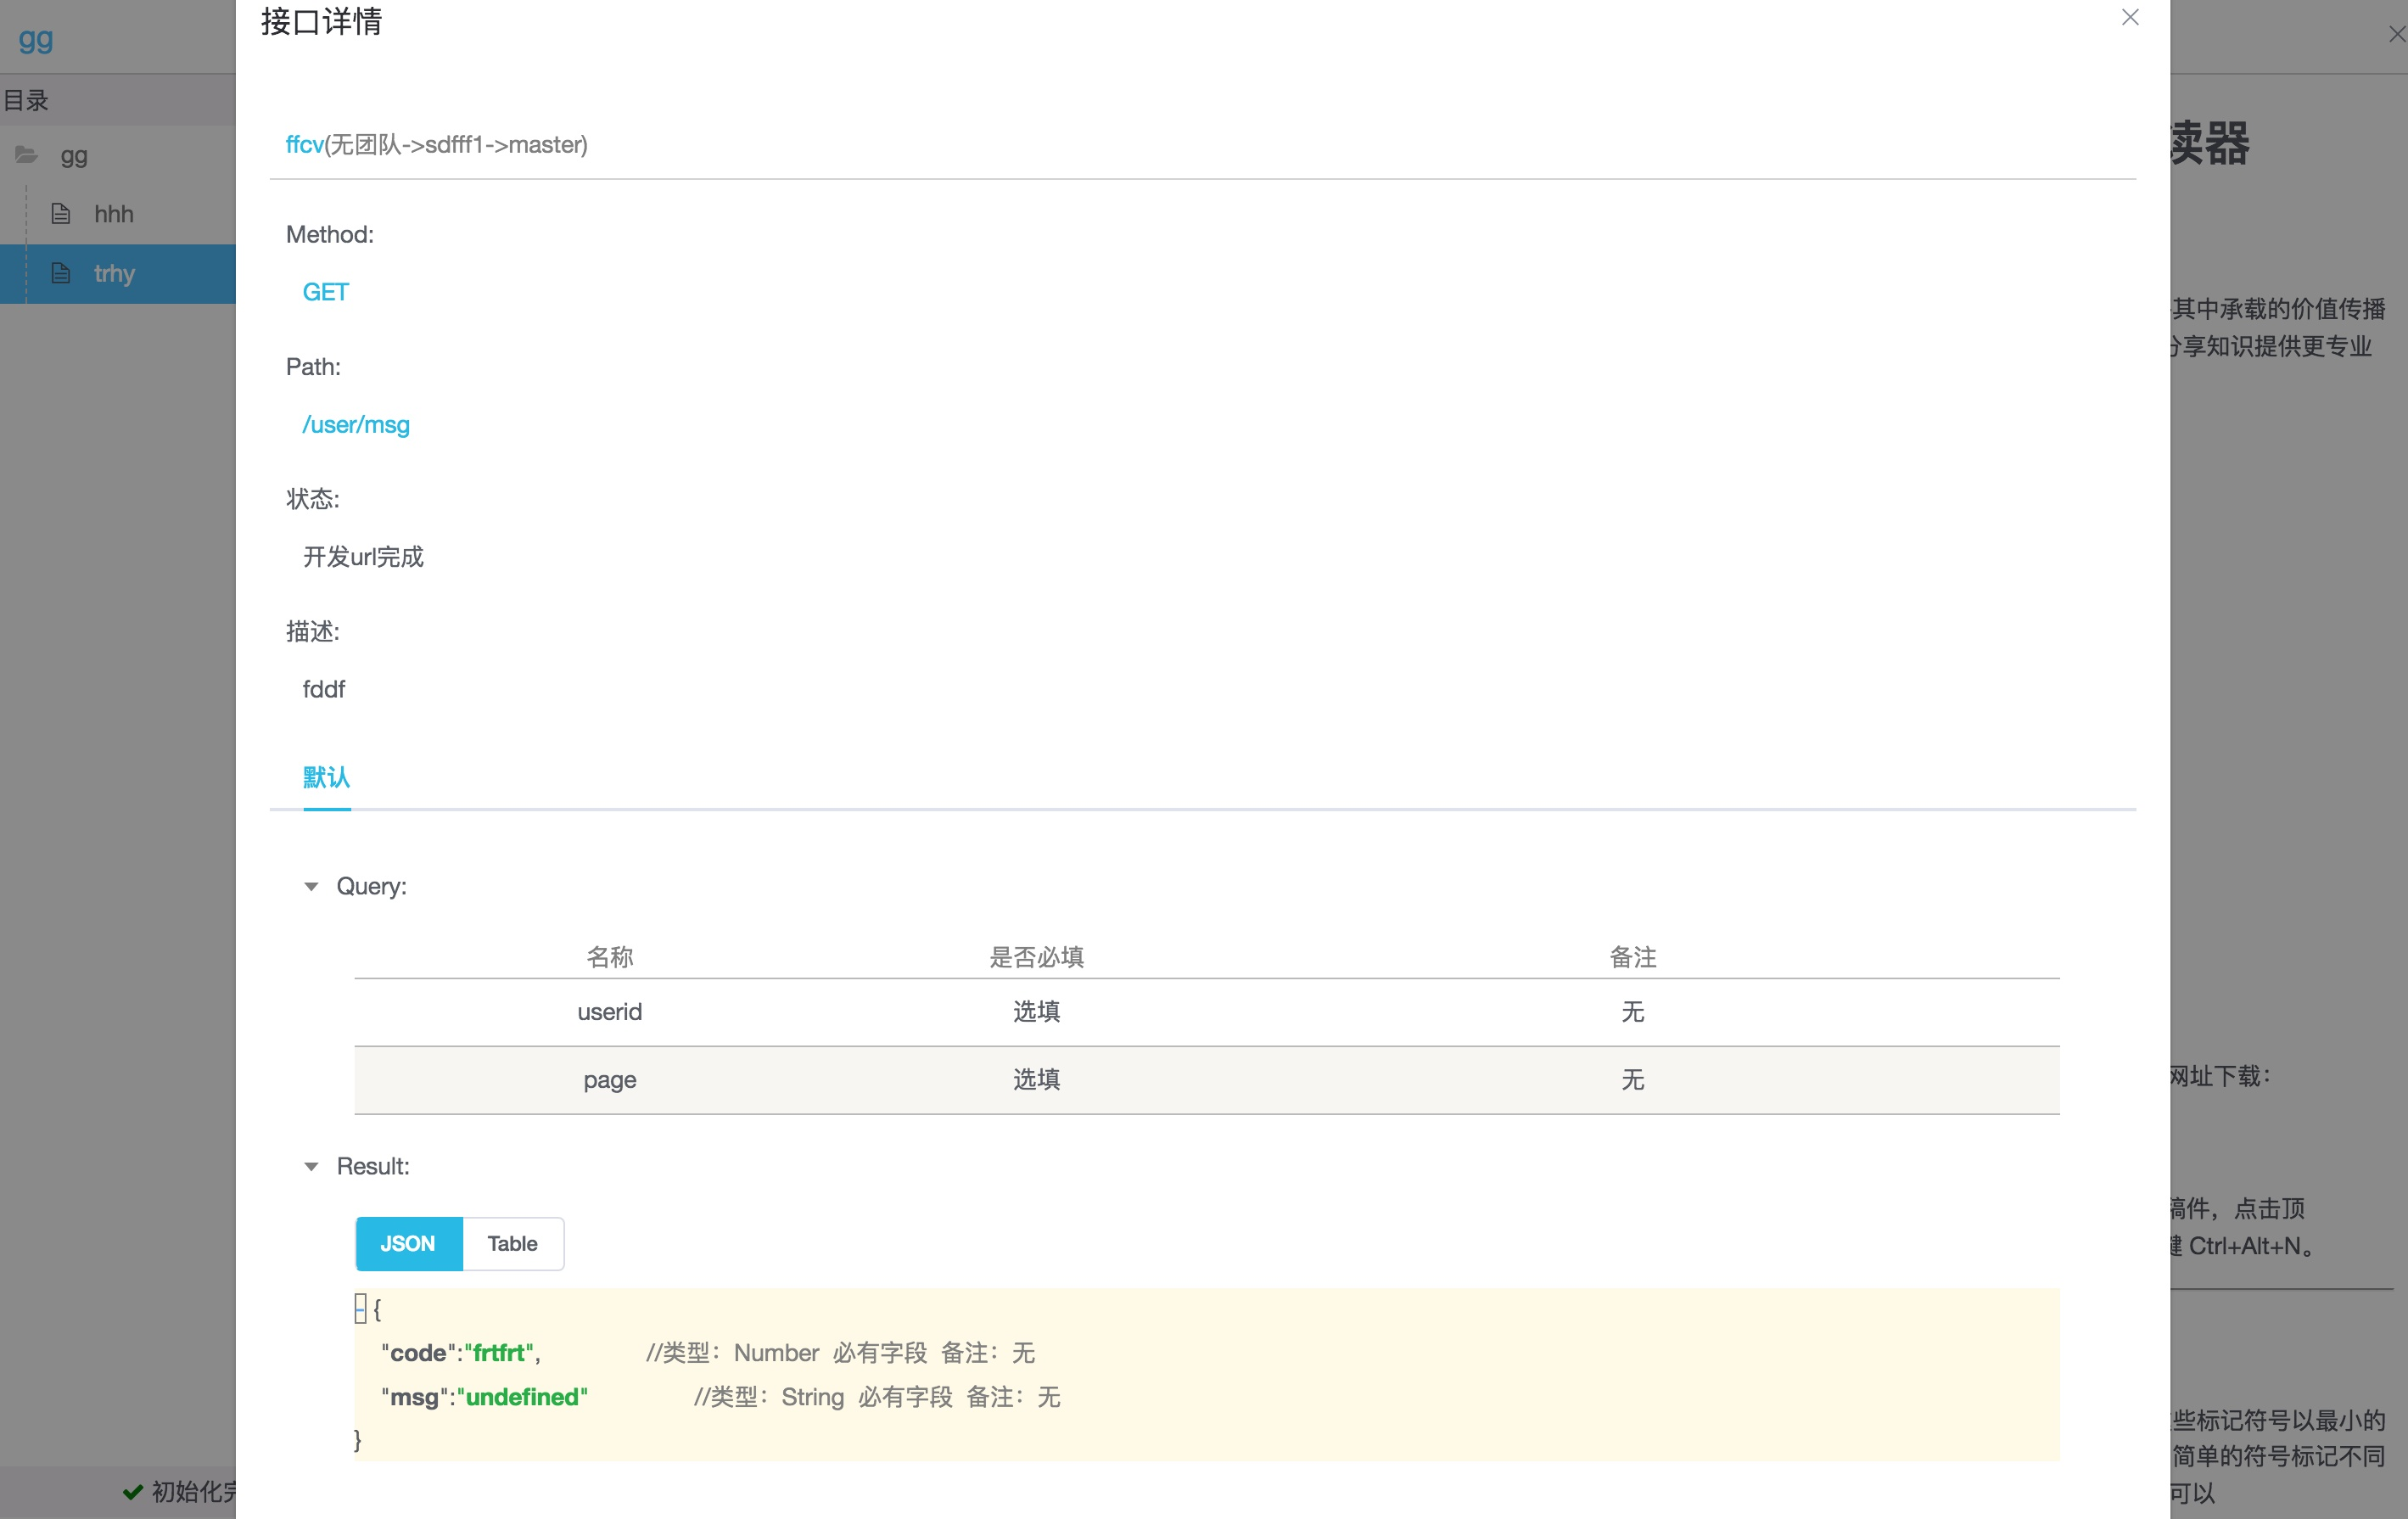This screenshot has height=1519, width=2408.
Task: Collapse the gg folder in directory tree
Action: (x=74, y=156)
